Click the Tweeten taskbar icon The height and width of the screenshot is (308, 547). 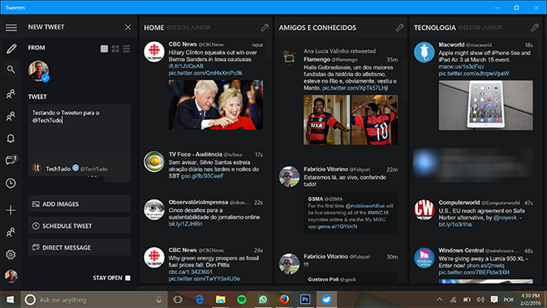point(326,299)
